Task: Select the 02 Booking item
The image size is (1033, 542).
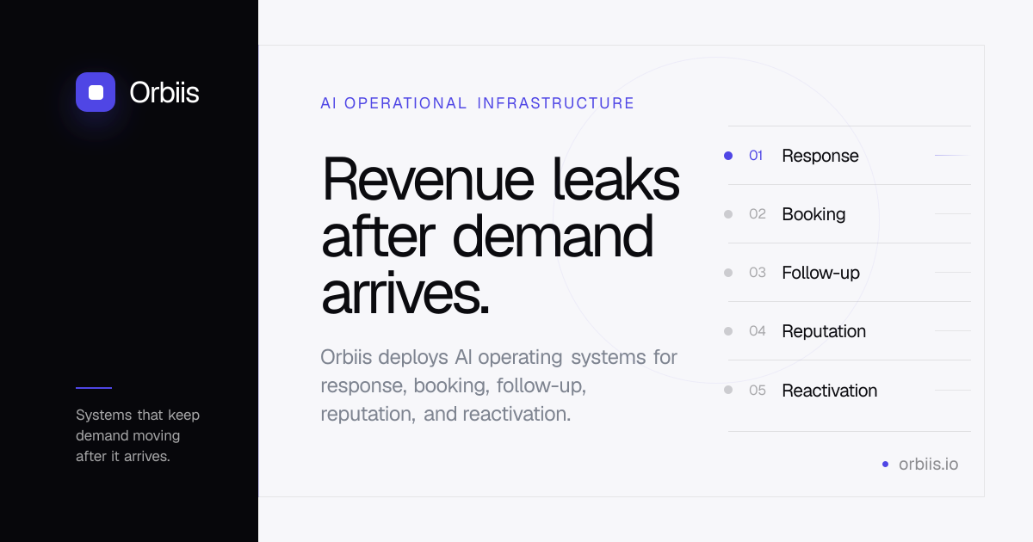Action: [x=849, y=214]
